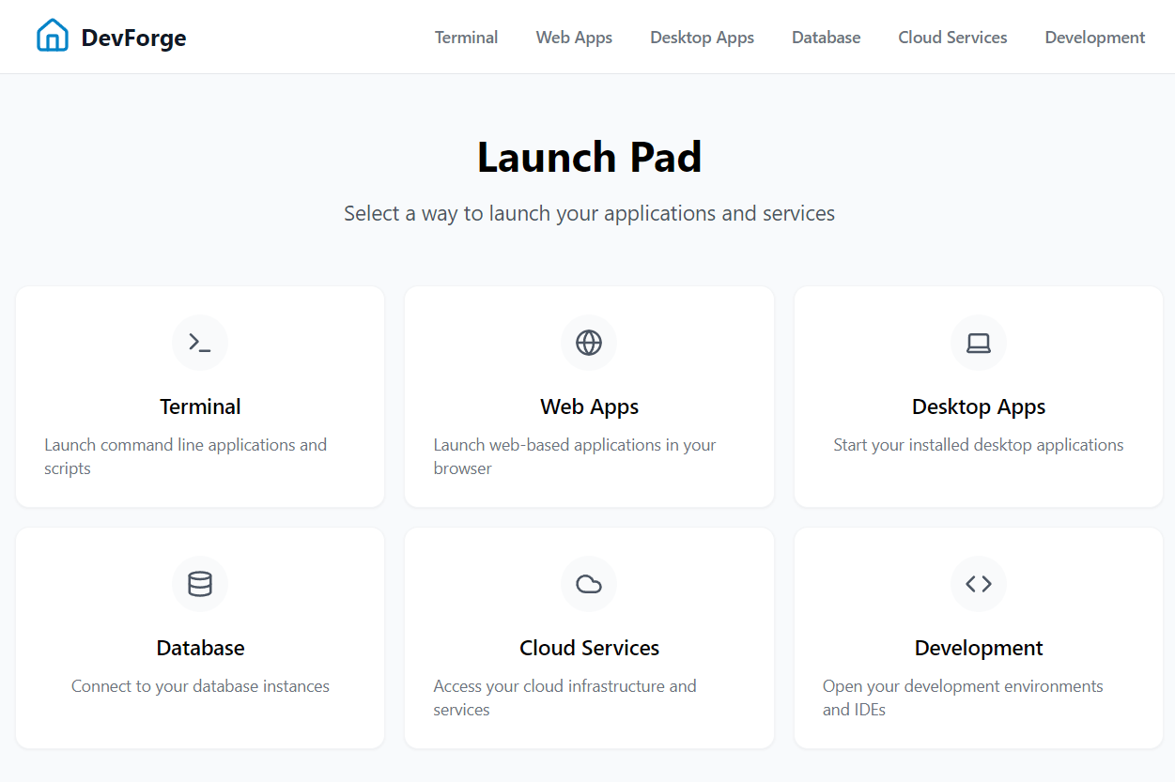Click the Terminal card title
Screen dimensions: 1175x782
(x=200, y=406)
